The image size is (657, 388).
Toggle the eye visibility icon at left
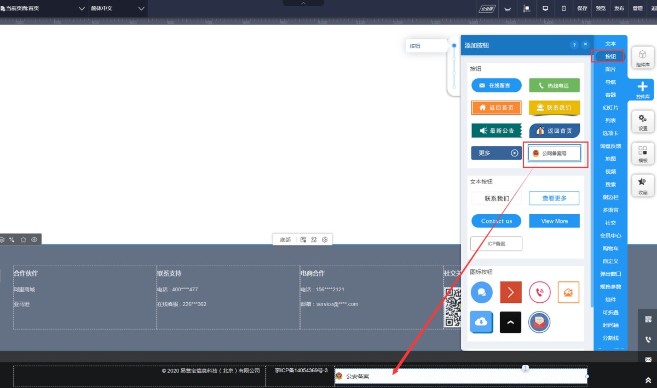tap(34, 239)
